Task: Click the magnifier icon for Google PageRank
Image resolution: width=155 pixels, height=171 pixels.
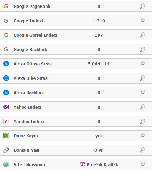Action: pos(142,6)
